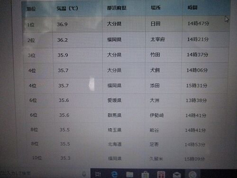Click the 都道府県 column header
The height and width of the screenshot is (178, 237).
[117, 8]
